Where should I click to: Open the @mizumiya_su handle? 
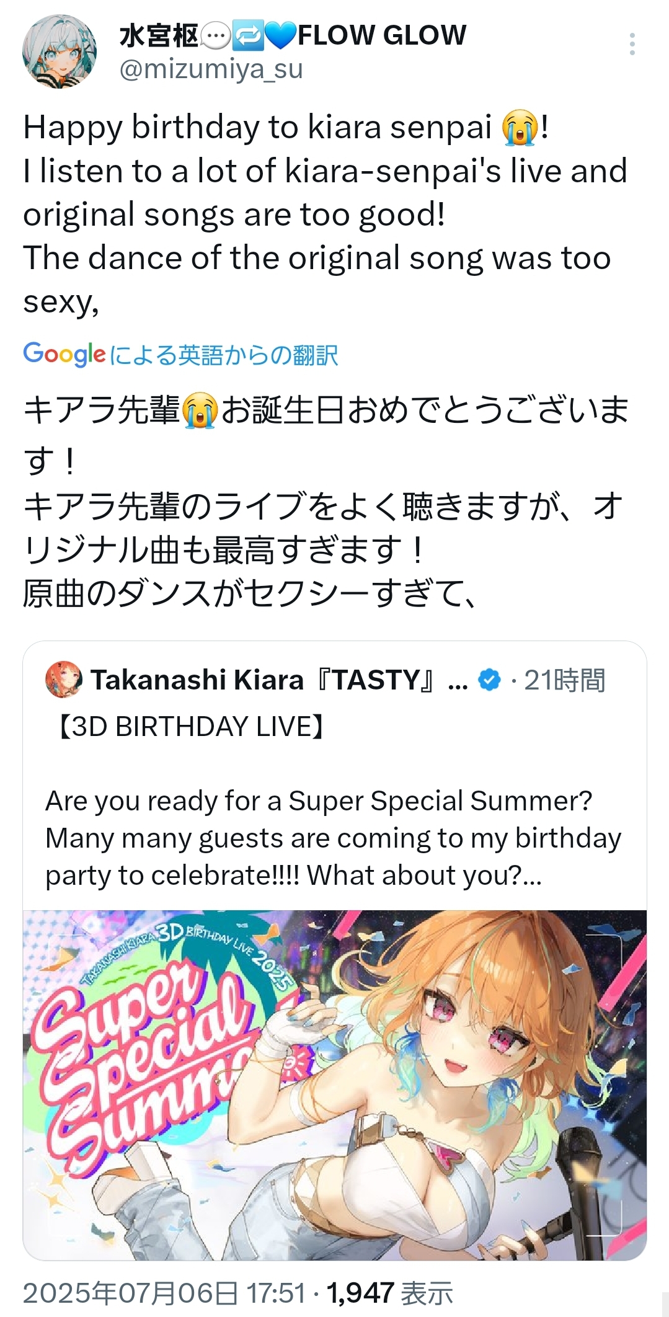click(211, 69)
